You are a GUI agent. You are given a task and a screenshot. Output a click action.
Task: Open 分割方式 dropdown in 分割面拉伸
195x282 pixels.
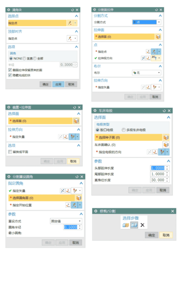[147, 22]
